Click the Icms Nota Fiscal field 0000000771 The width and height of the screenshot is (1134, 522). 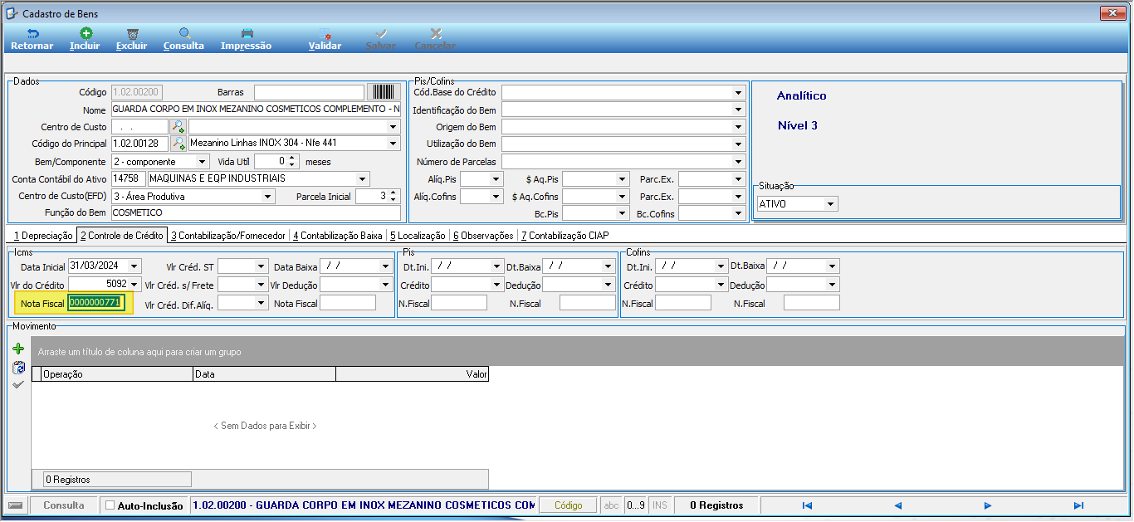[x=96, y=303]
